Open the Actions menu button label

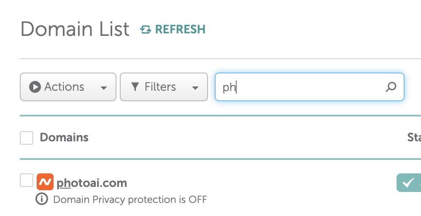pos(64,87)
